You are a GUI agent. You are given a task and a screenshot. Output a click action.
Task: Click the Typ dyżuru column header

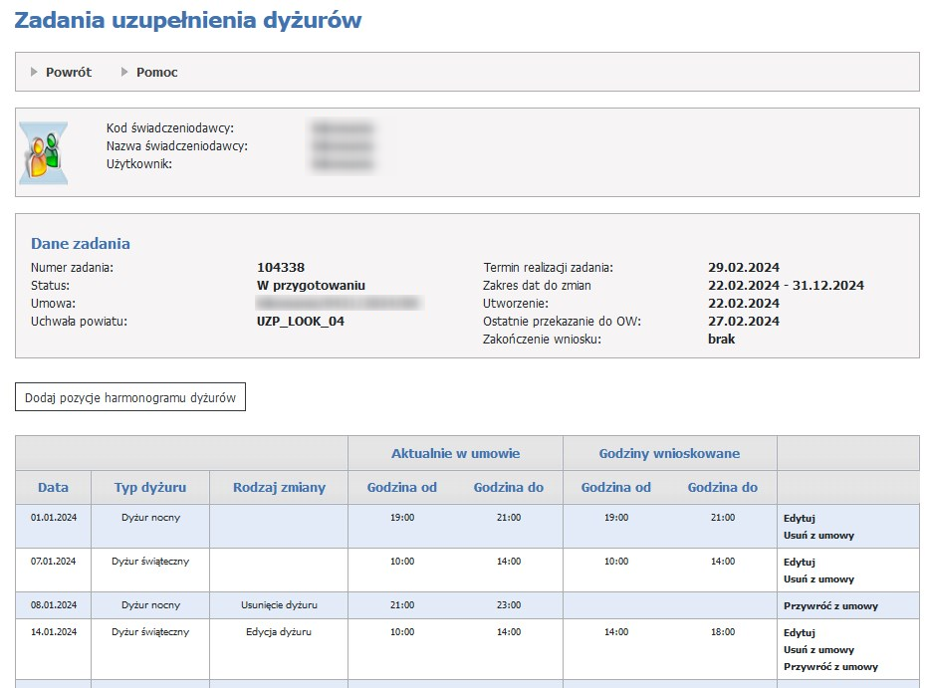149,487
